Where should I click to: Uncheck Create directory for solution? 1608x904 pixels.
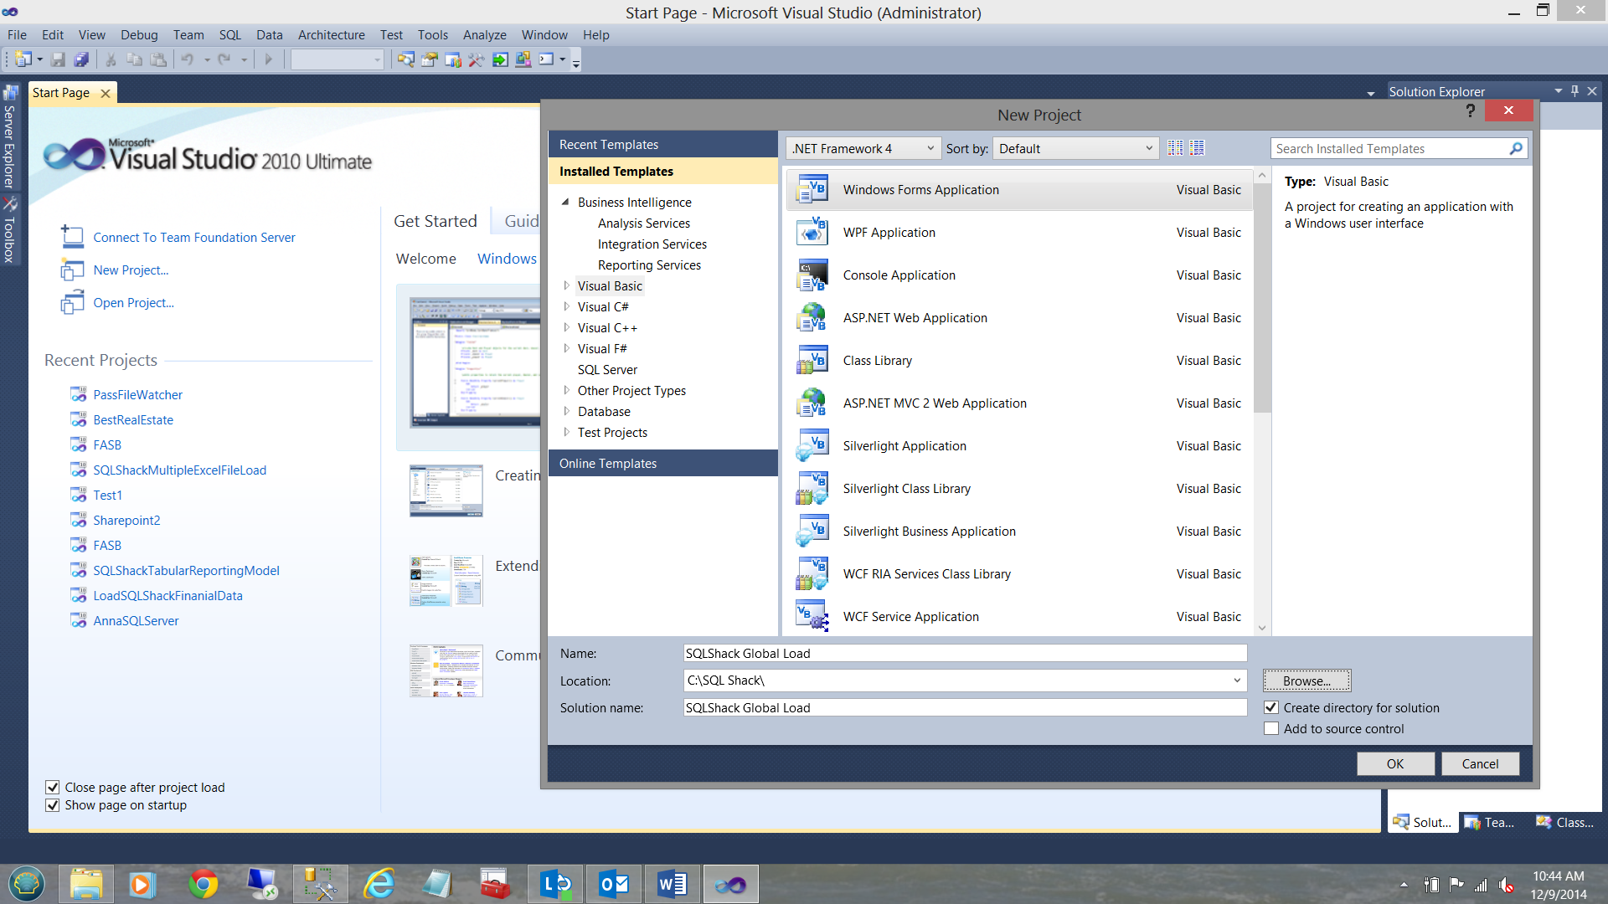pyautogui.click(x=1271, y=707)
